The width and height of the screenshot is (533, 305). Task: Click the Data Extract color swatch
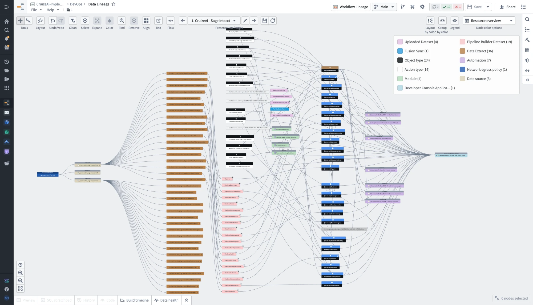point(462,51)
